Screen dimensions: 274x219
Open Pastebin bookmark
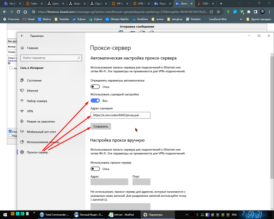[193, 19]
